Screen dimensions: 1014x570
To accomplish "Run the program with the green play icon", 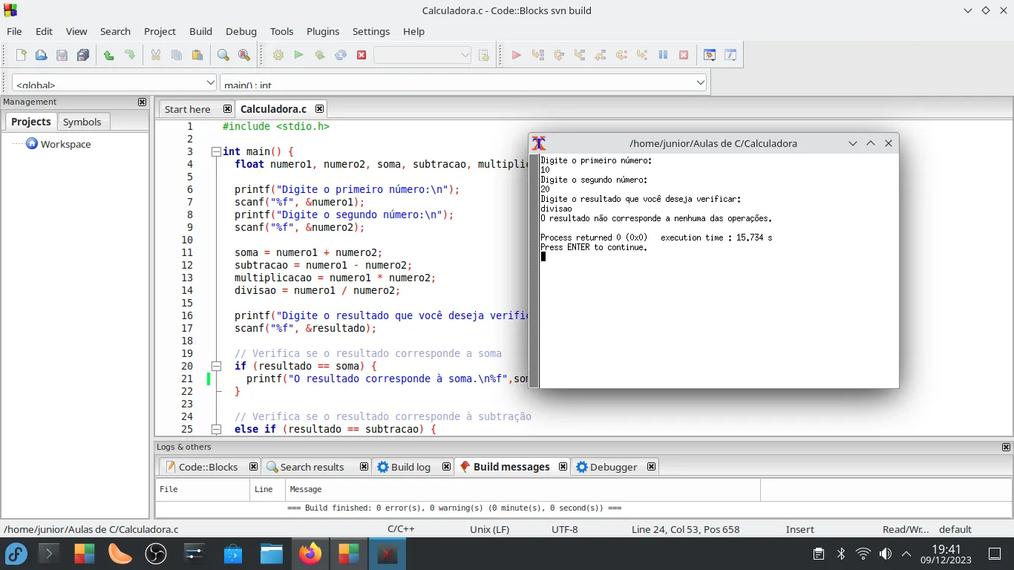I will 298,55.
